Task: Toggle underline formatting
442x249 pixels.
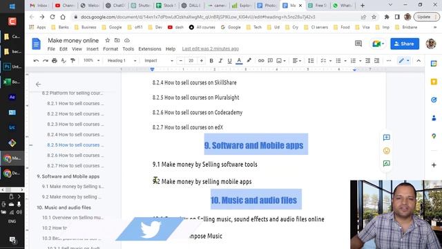Action: click(x=229, y=60)
